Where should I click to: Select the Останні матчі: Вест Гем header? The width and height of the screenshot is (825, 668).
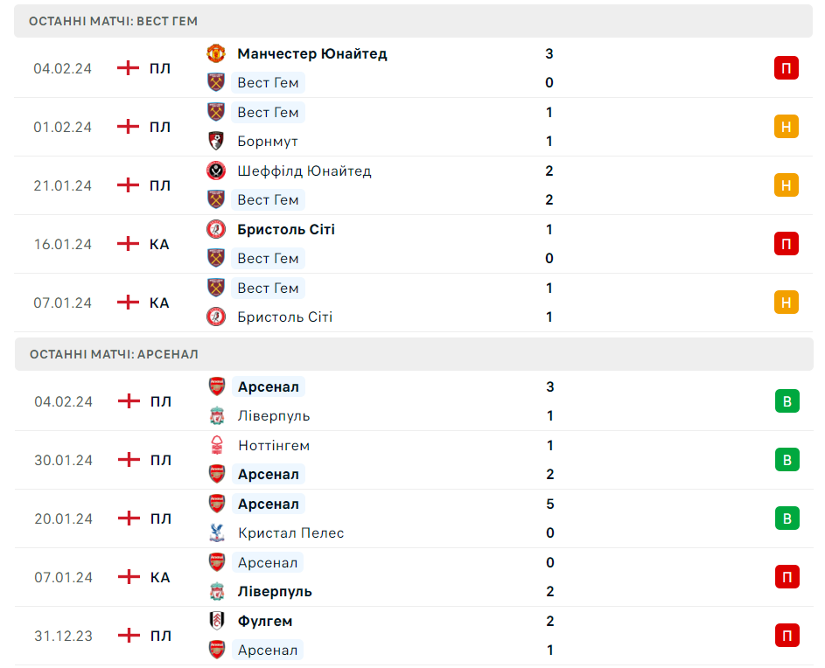click(x=113, y=21)
